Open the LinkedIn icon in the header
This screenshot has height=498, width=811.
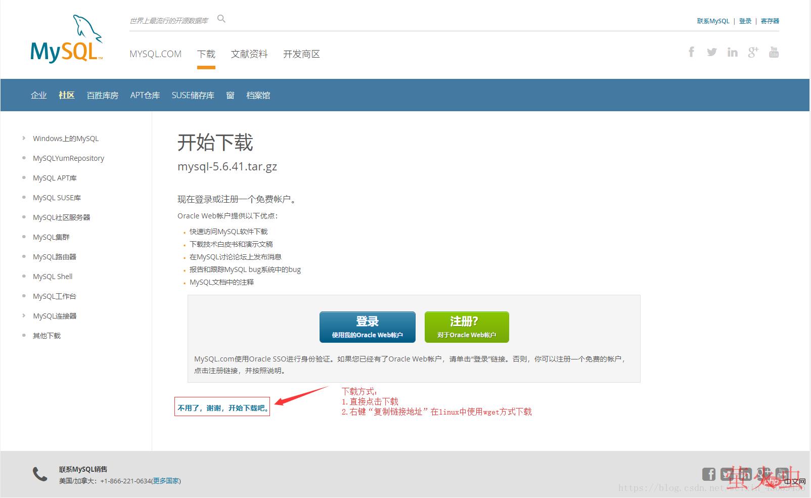click(733, 52)
